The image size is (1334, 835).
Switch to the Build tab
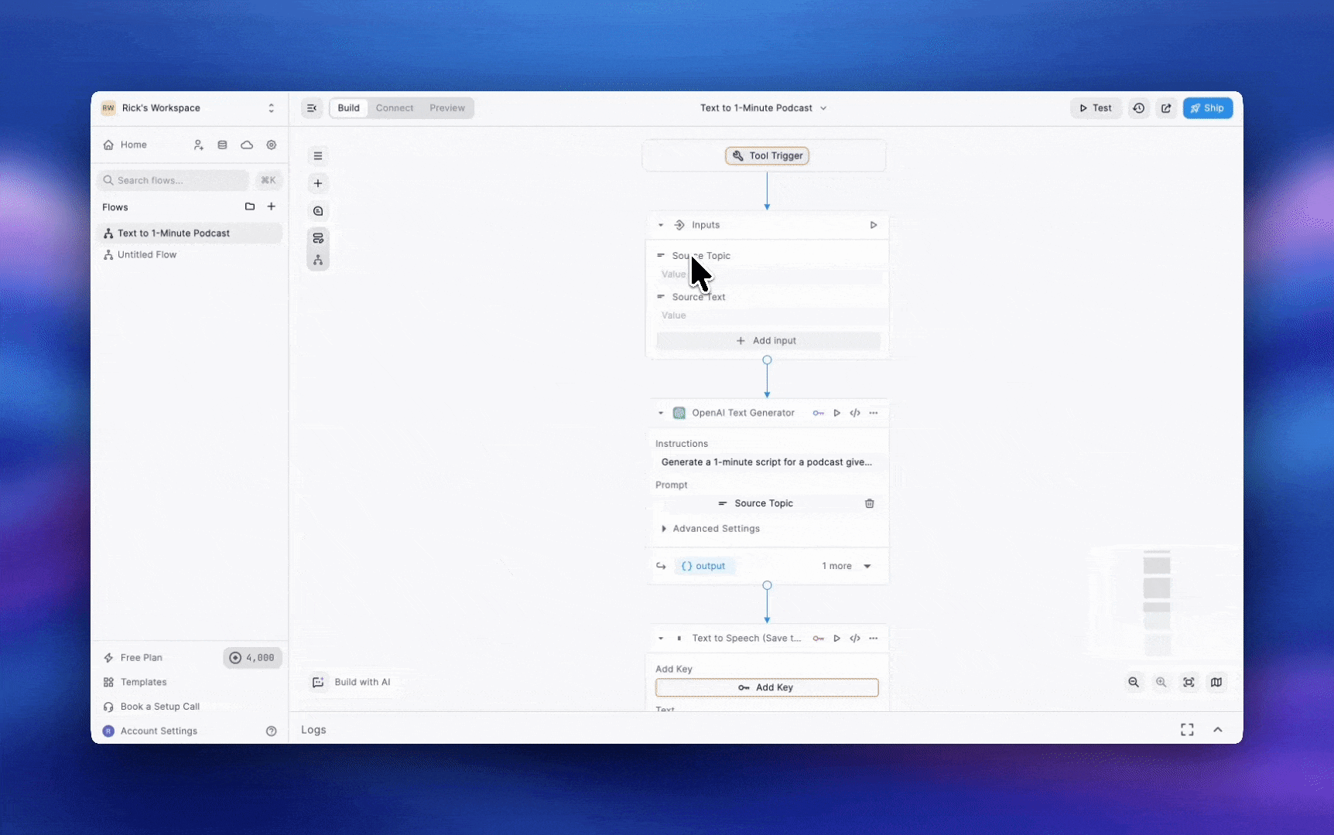click(x=348, y=108)
